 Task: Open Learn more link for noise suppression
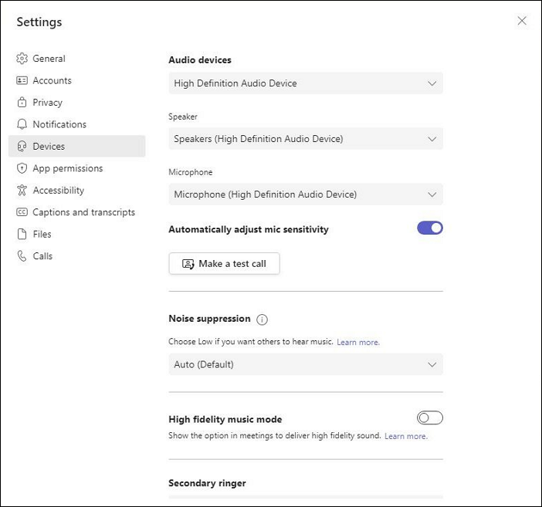tap(358, 342)
